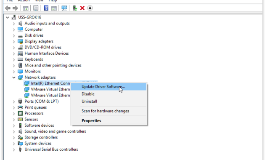265x160 pixels.
Task: Click the blue Help question mark icon
Action: (46, 8)
